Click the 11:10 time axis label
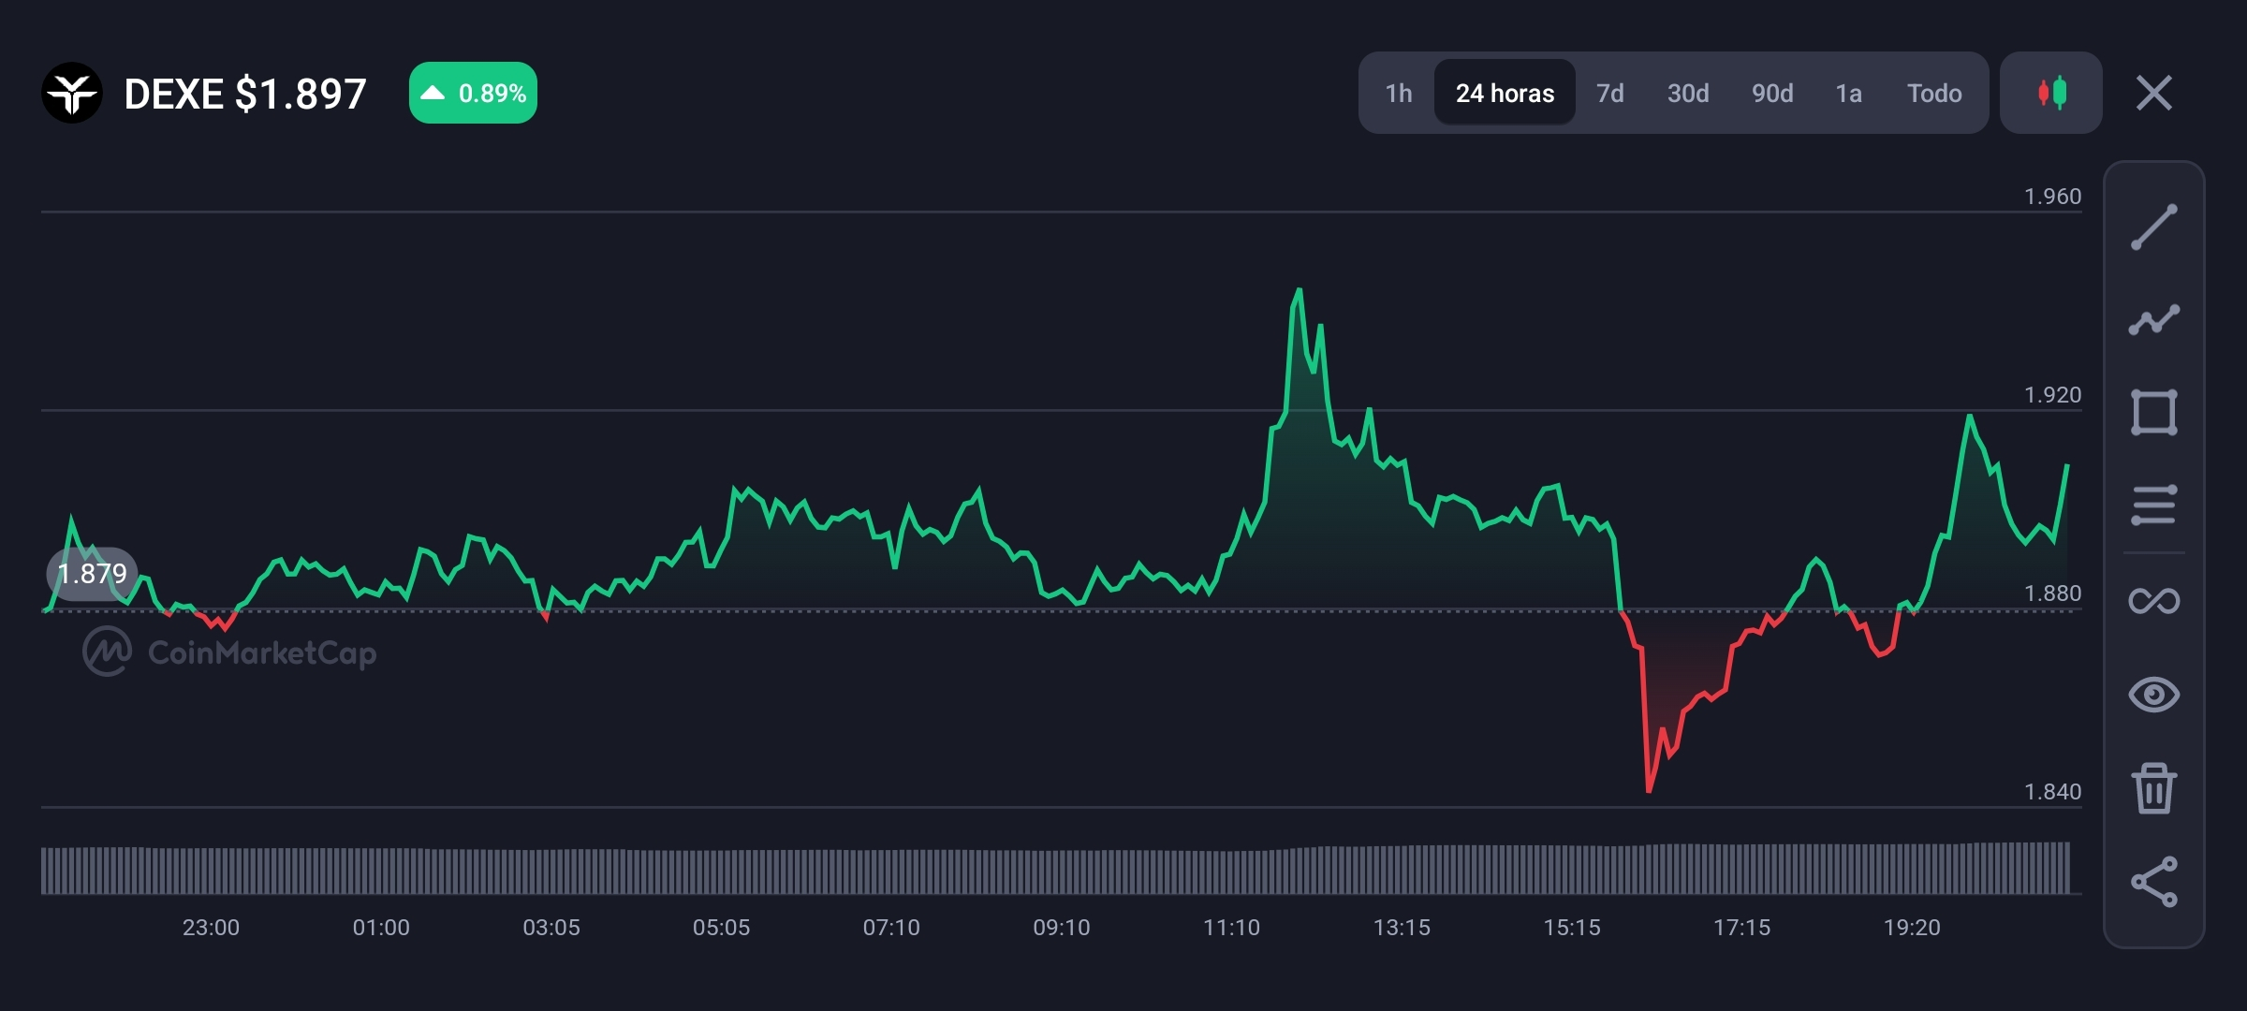 (1231, 928)
